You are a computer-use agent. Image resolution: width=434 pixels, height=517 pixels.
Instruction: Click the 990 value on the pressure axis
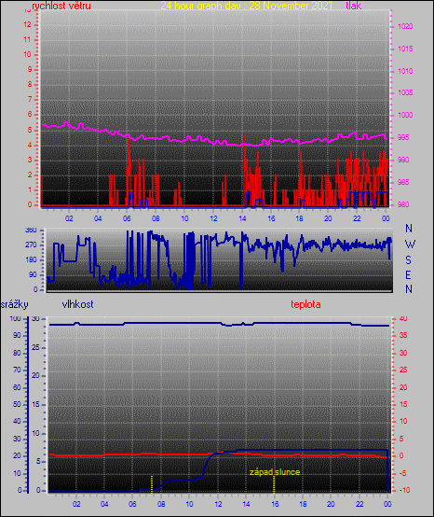[x=403, y=160]
